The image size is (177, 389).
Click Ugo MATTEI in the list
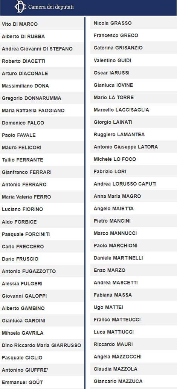pyautogui.click(x=134, y=308)
